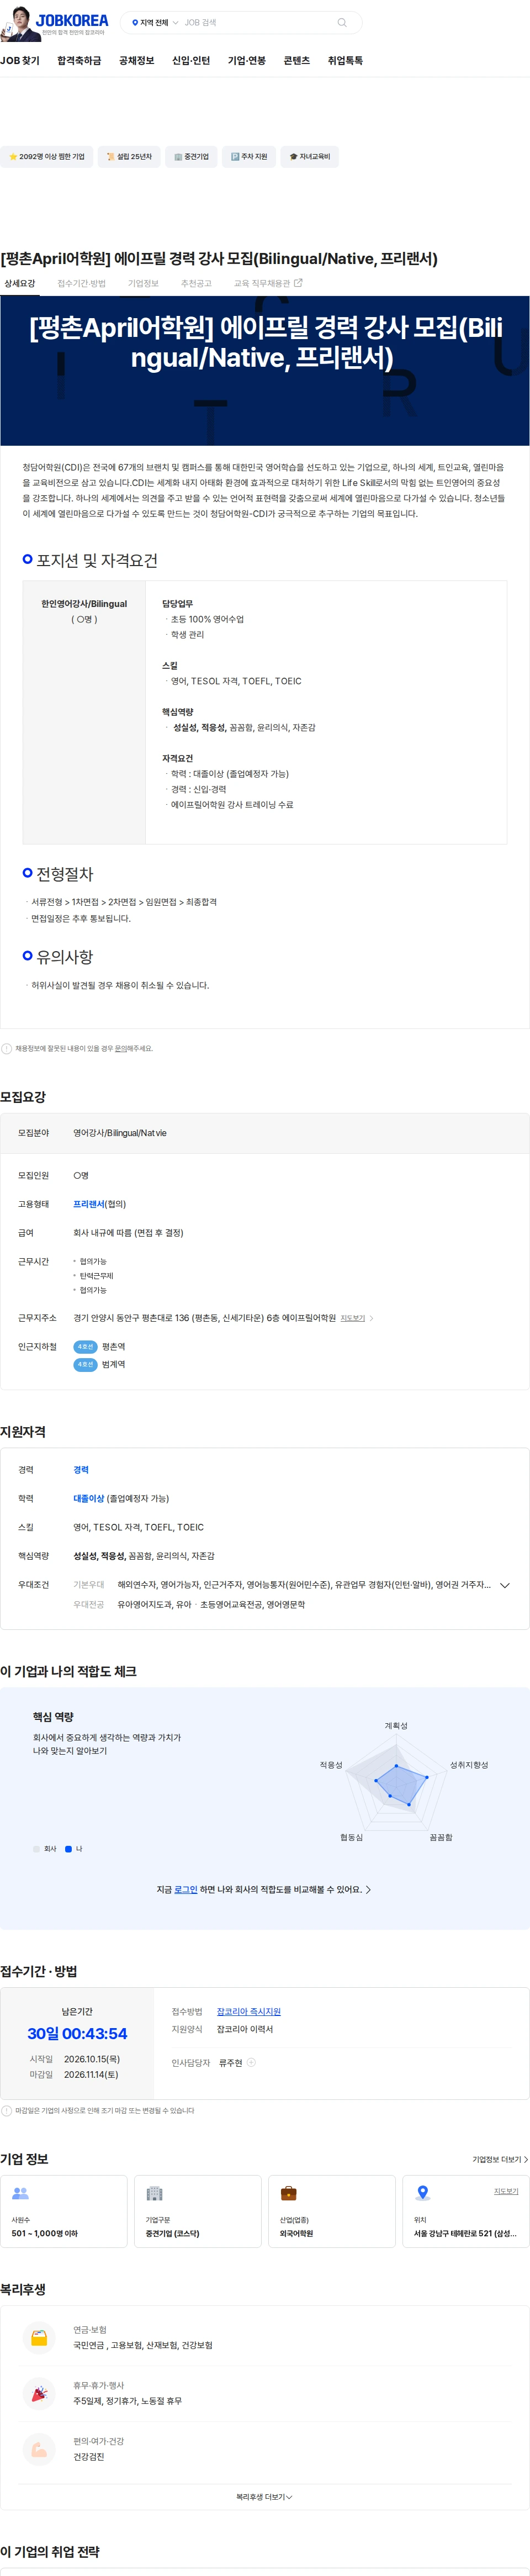Click the 30일 00:43:54 countdown timer
The image size is (530, 2576).
77,2034
